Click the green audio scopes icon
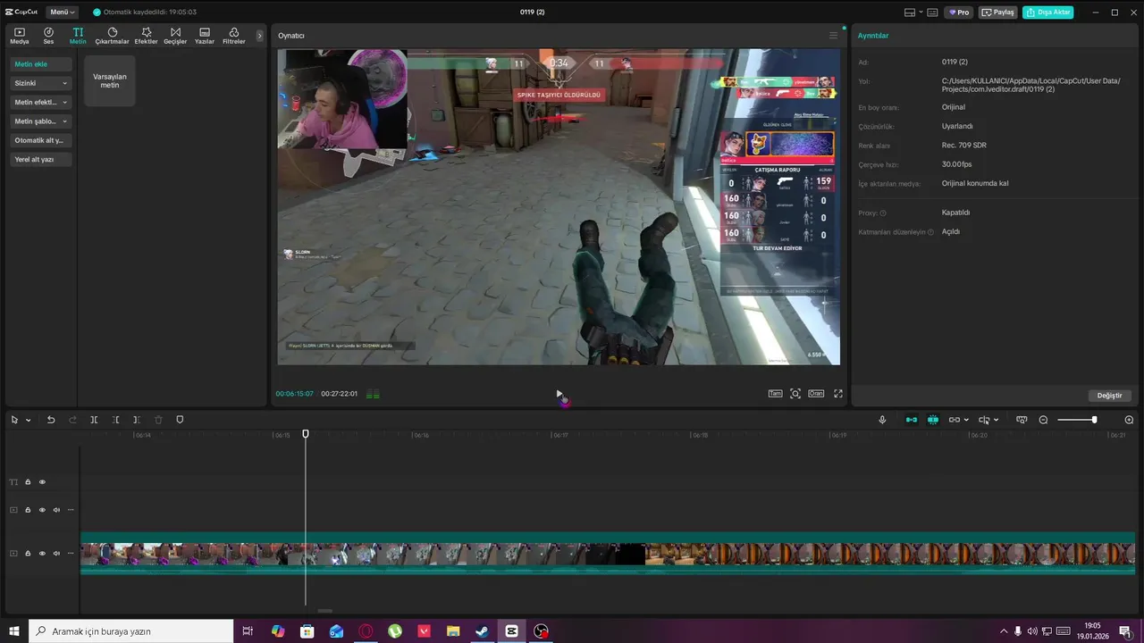The height and width of the screenshot is (643, 1144). [373, 394]
